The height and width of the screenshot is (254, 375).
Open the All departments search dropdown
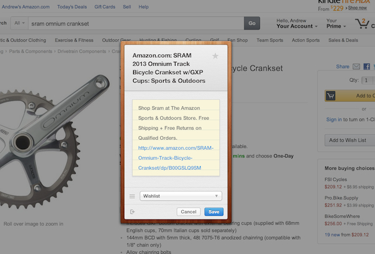coord(19,23)
